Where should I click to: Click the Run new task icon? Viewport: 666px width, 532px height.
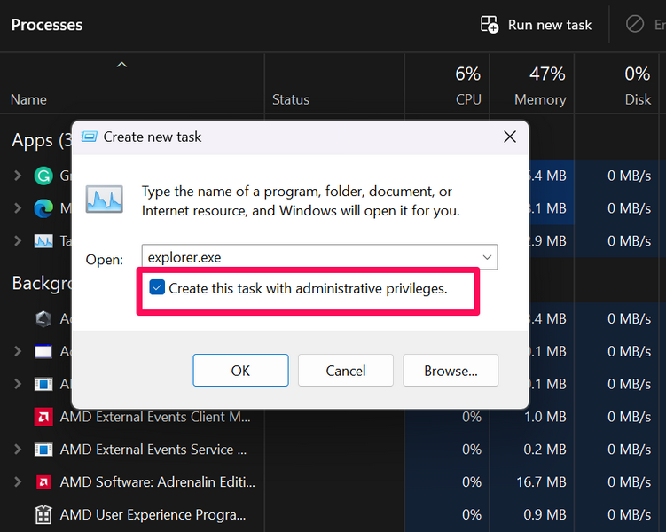(x=490, y=25)
